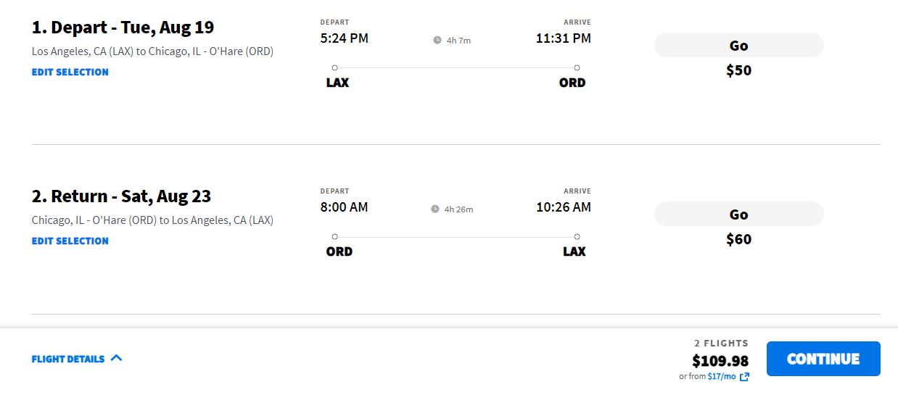This screenshot has width=898, height=395.
Task: Select the Go fare for departure flight
Action: pyautogui.click(x=739, y=45)
